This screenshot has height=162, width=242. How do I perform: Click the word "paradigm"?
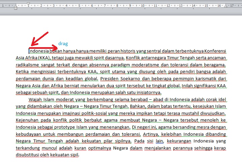tap(120, 65)
